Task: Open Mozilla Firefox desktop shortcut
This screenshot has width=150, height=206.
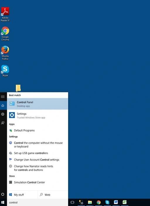Action: pos(5,53)
